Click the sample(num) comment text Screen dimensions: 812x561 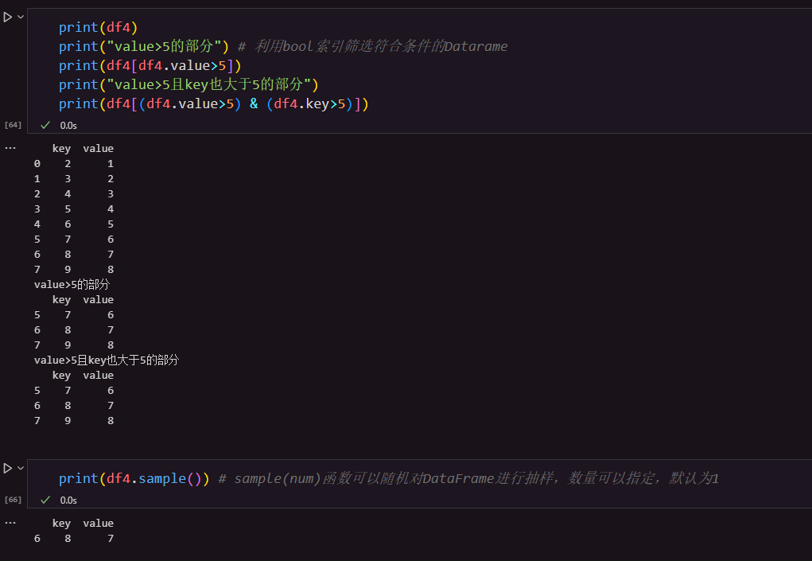(x=468, y=478)
